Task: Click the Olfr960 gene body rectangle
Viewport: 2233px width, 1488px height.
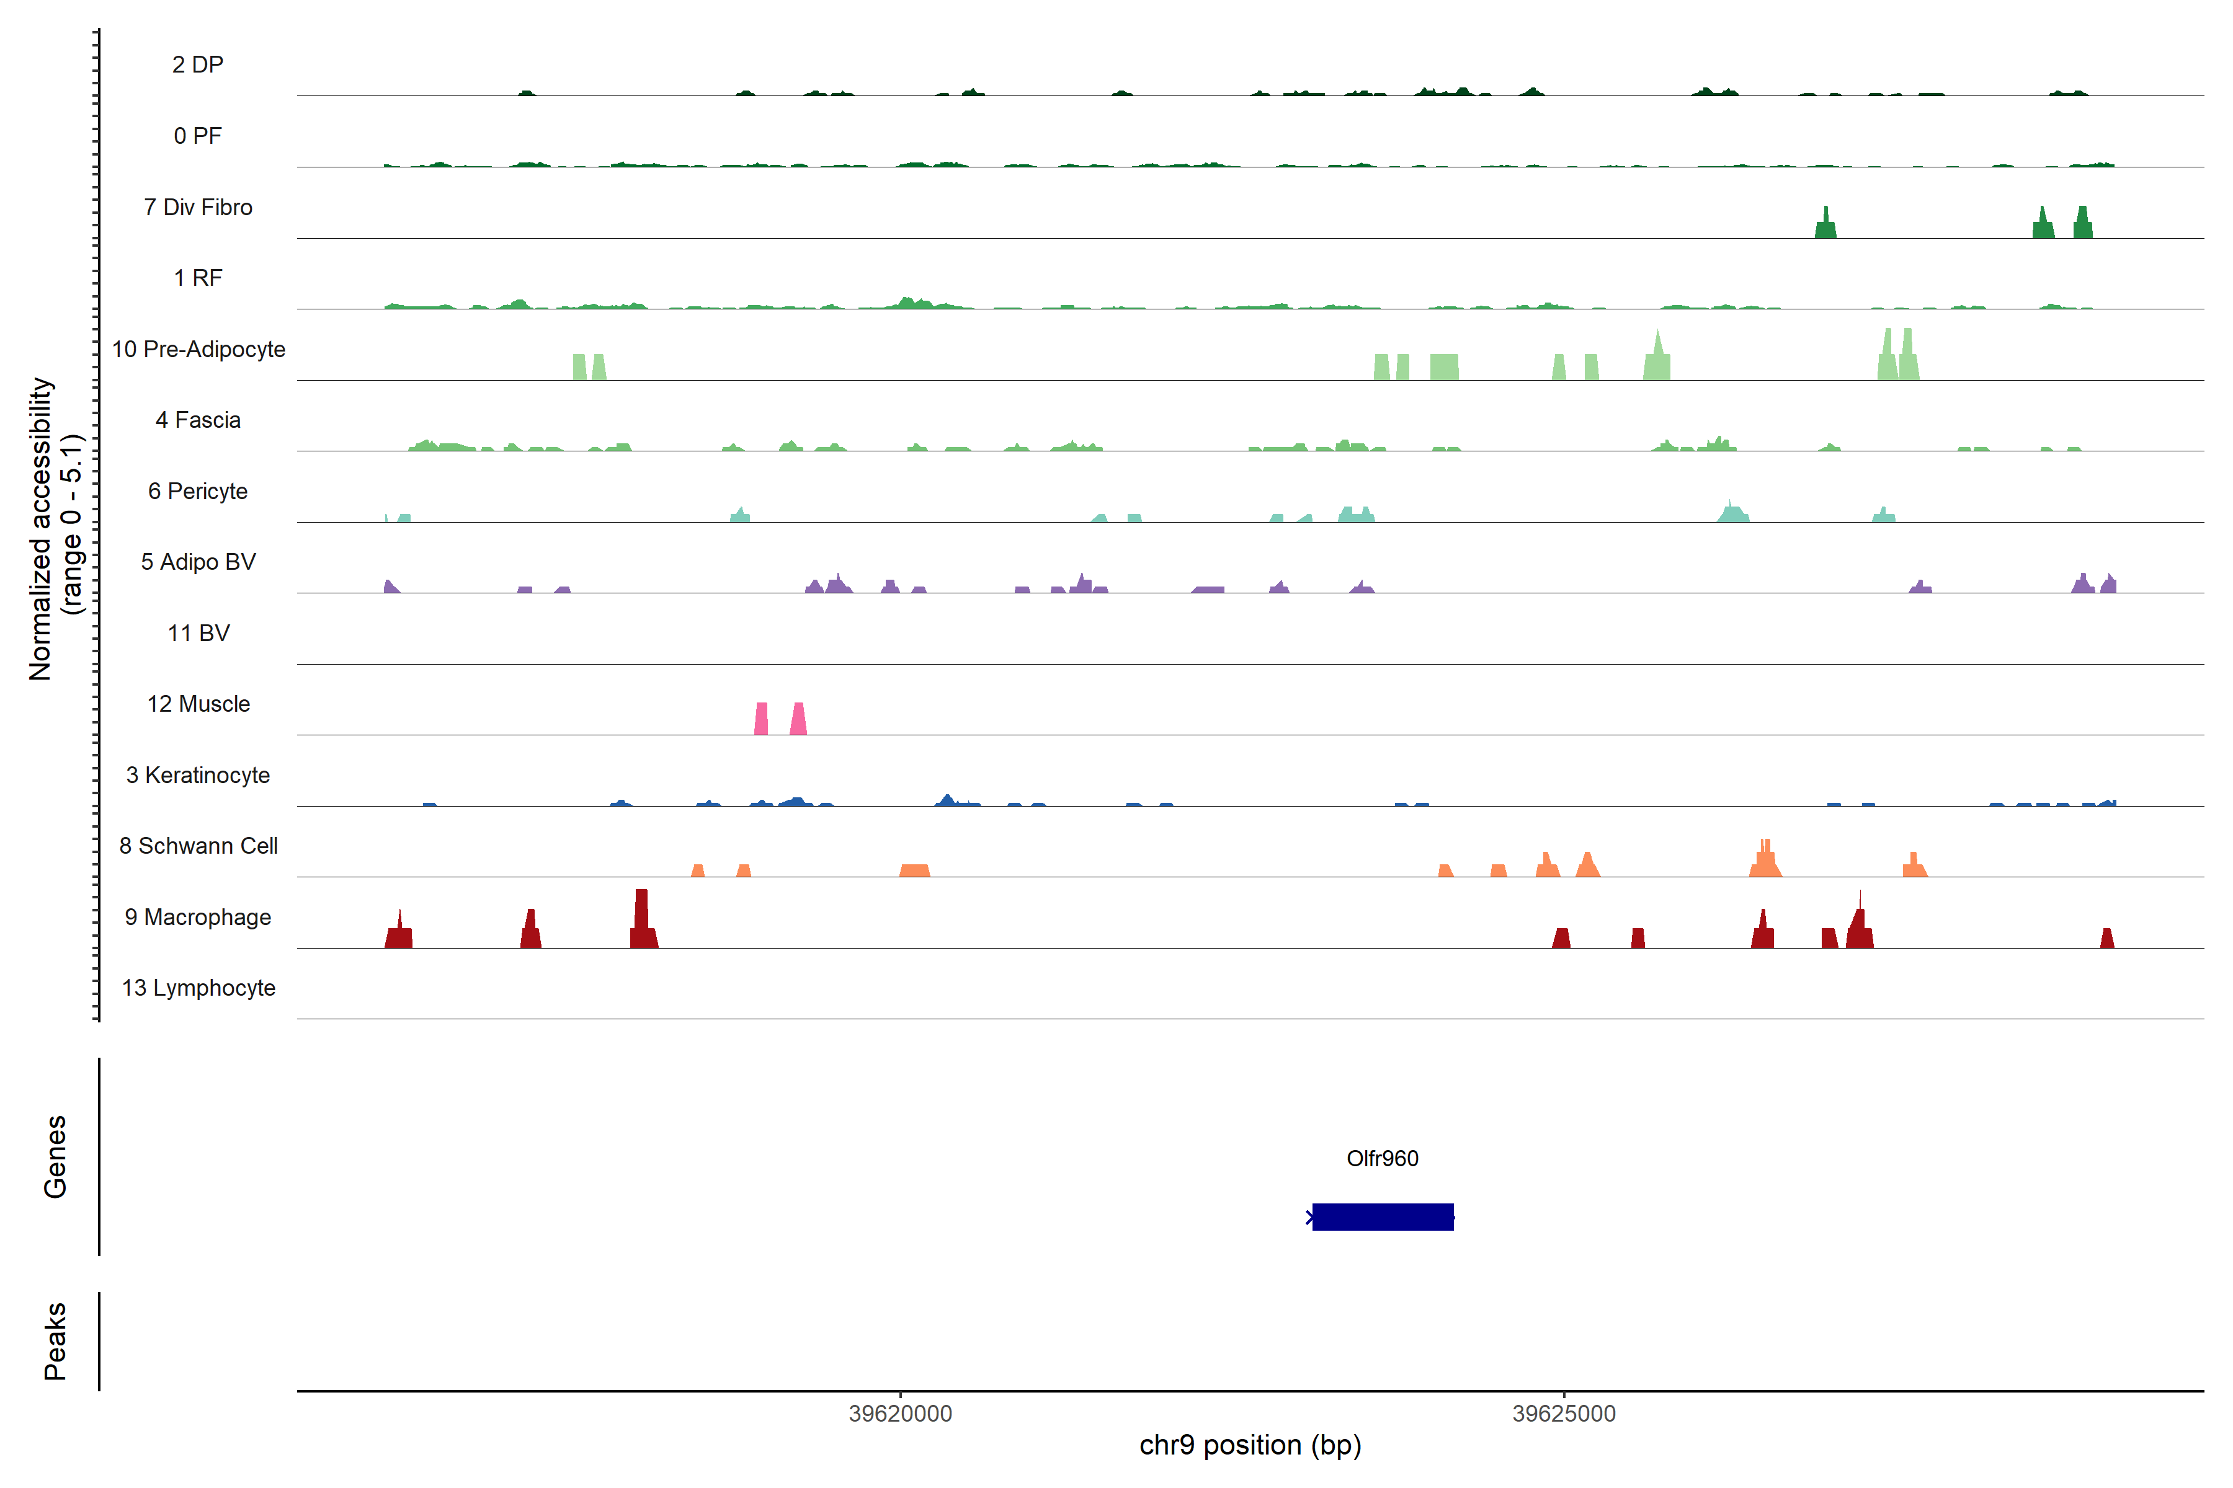Action: 1383,1216
